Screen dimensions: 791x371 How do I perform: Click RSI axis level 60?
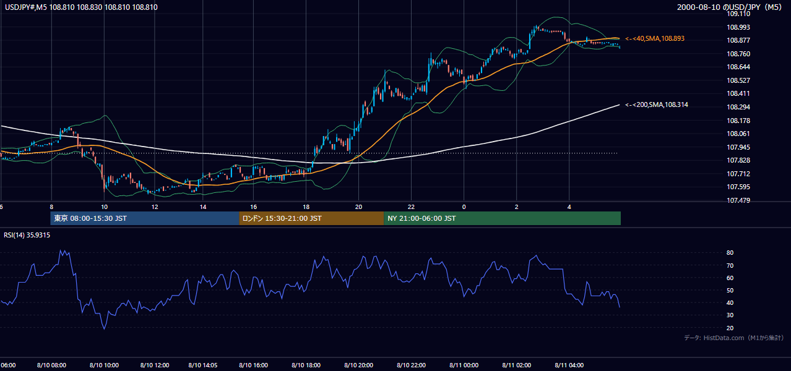click(730, 278)
